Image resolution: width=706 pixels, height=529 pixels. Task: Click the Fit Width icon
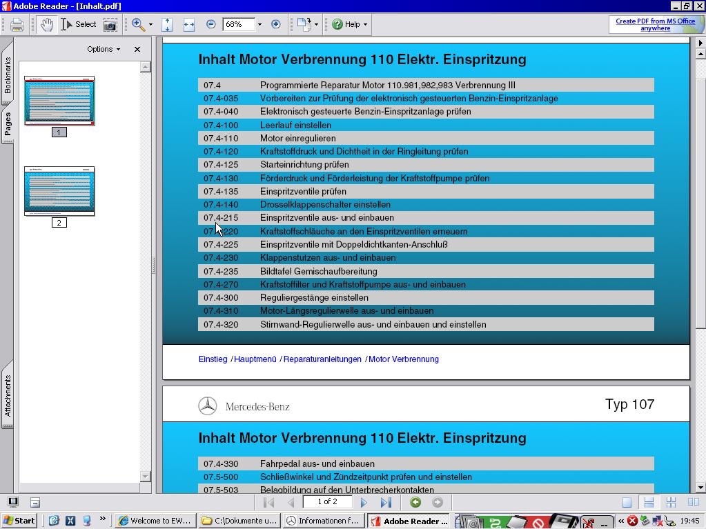(x=189, y=25)
